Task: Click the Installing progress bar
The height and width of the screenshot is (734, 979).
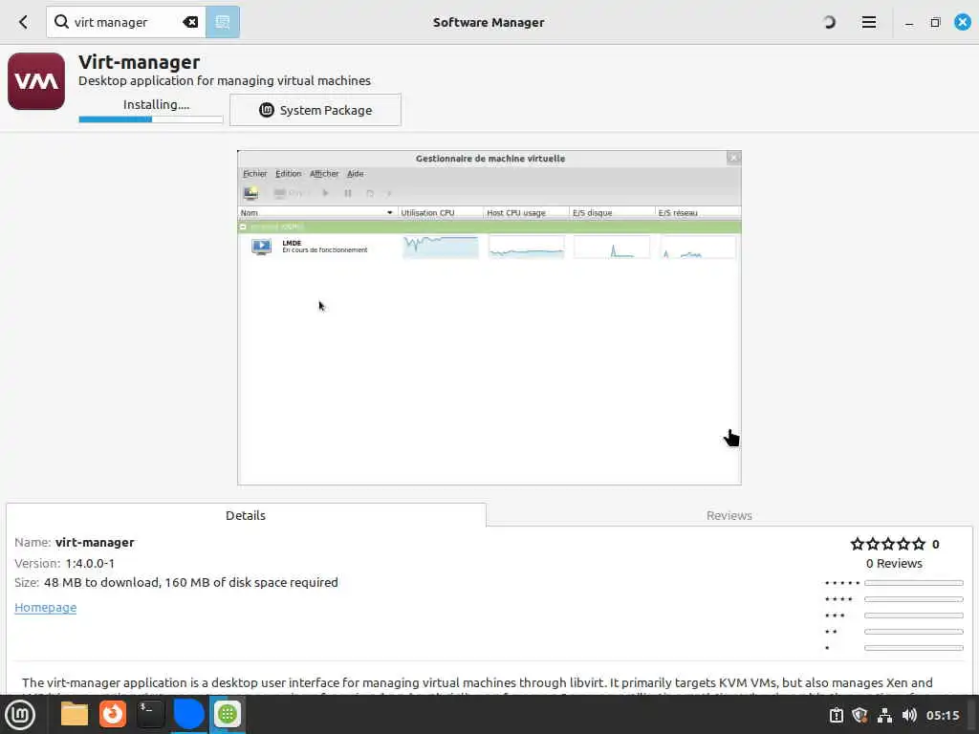Action: [x=150, y=119]
